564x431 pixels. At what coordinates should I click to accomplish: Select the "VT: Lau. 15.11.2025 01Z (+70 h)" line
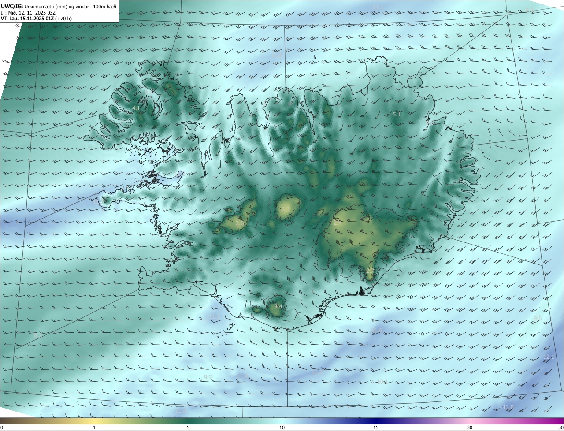pos(36,19)
